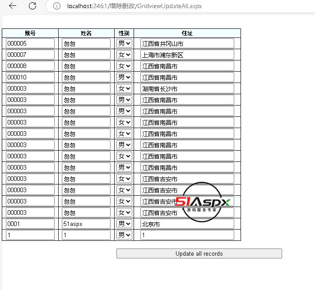The width and height of the screenshot is (315, 290).
Task: Reload the page with the refresh icon
Action: tap(32, 6)
